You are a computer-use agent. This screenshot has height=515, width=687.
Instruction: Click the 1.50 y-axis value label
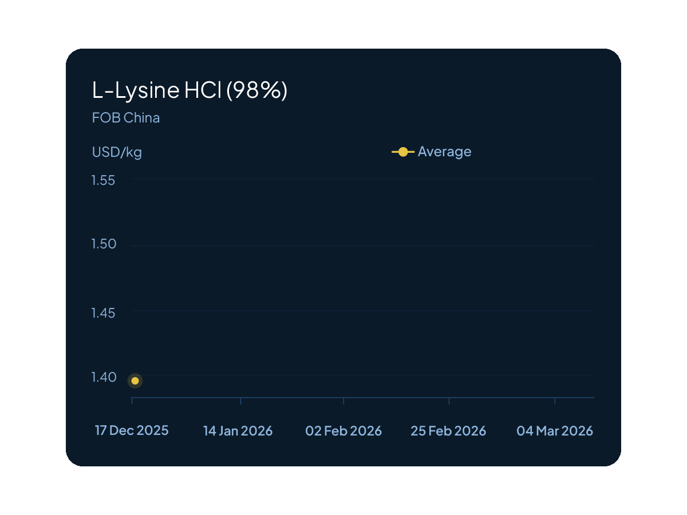(x=104, y=244)
